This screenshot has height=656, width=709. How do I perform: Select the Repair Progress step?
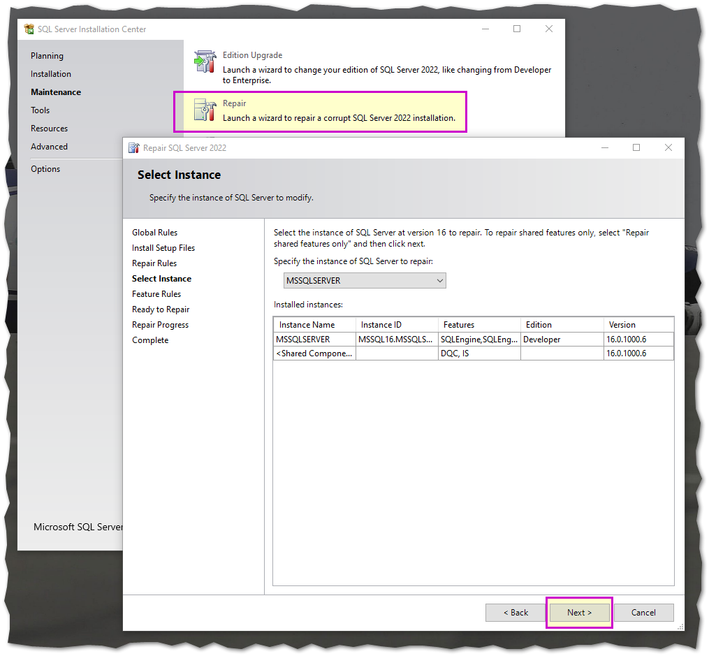pyautogui.click(x=160, y=325)
